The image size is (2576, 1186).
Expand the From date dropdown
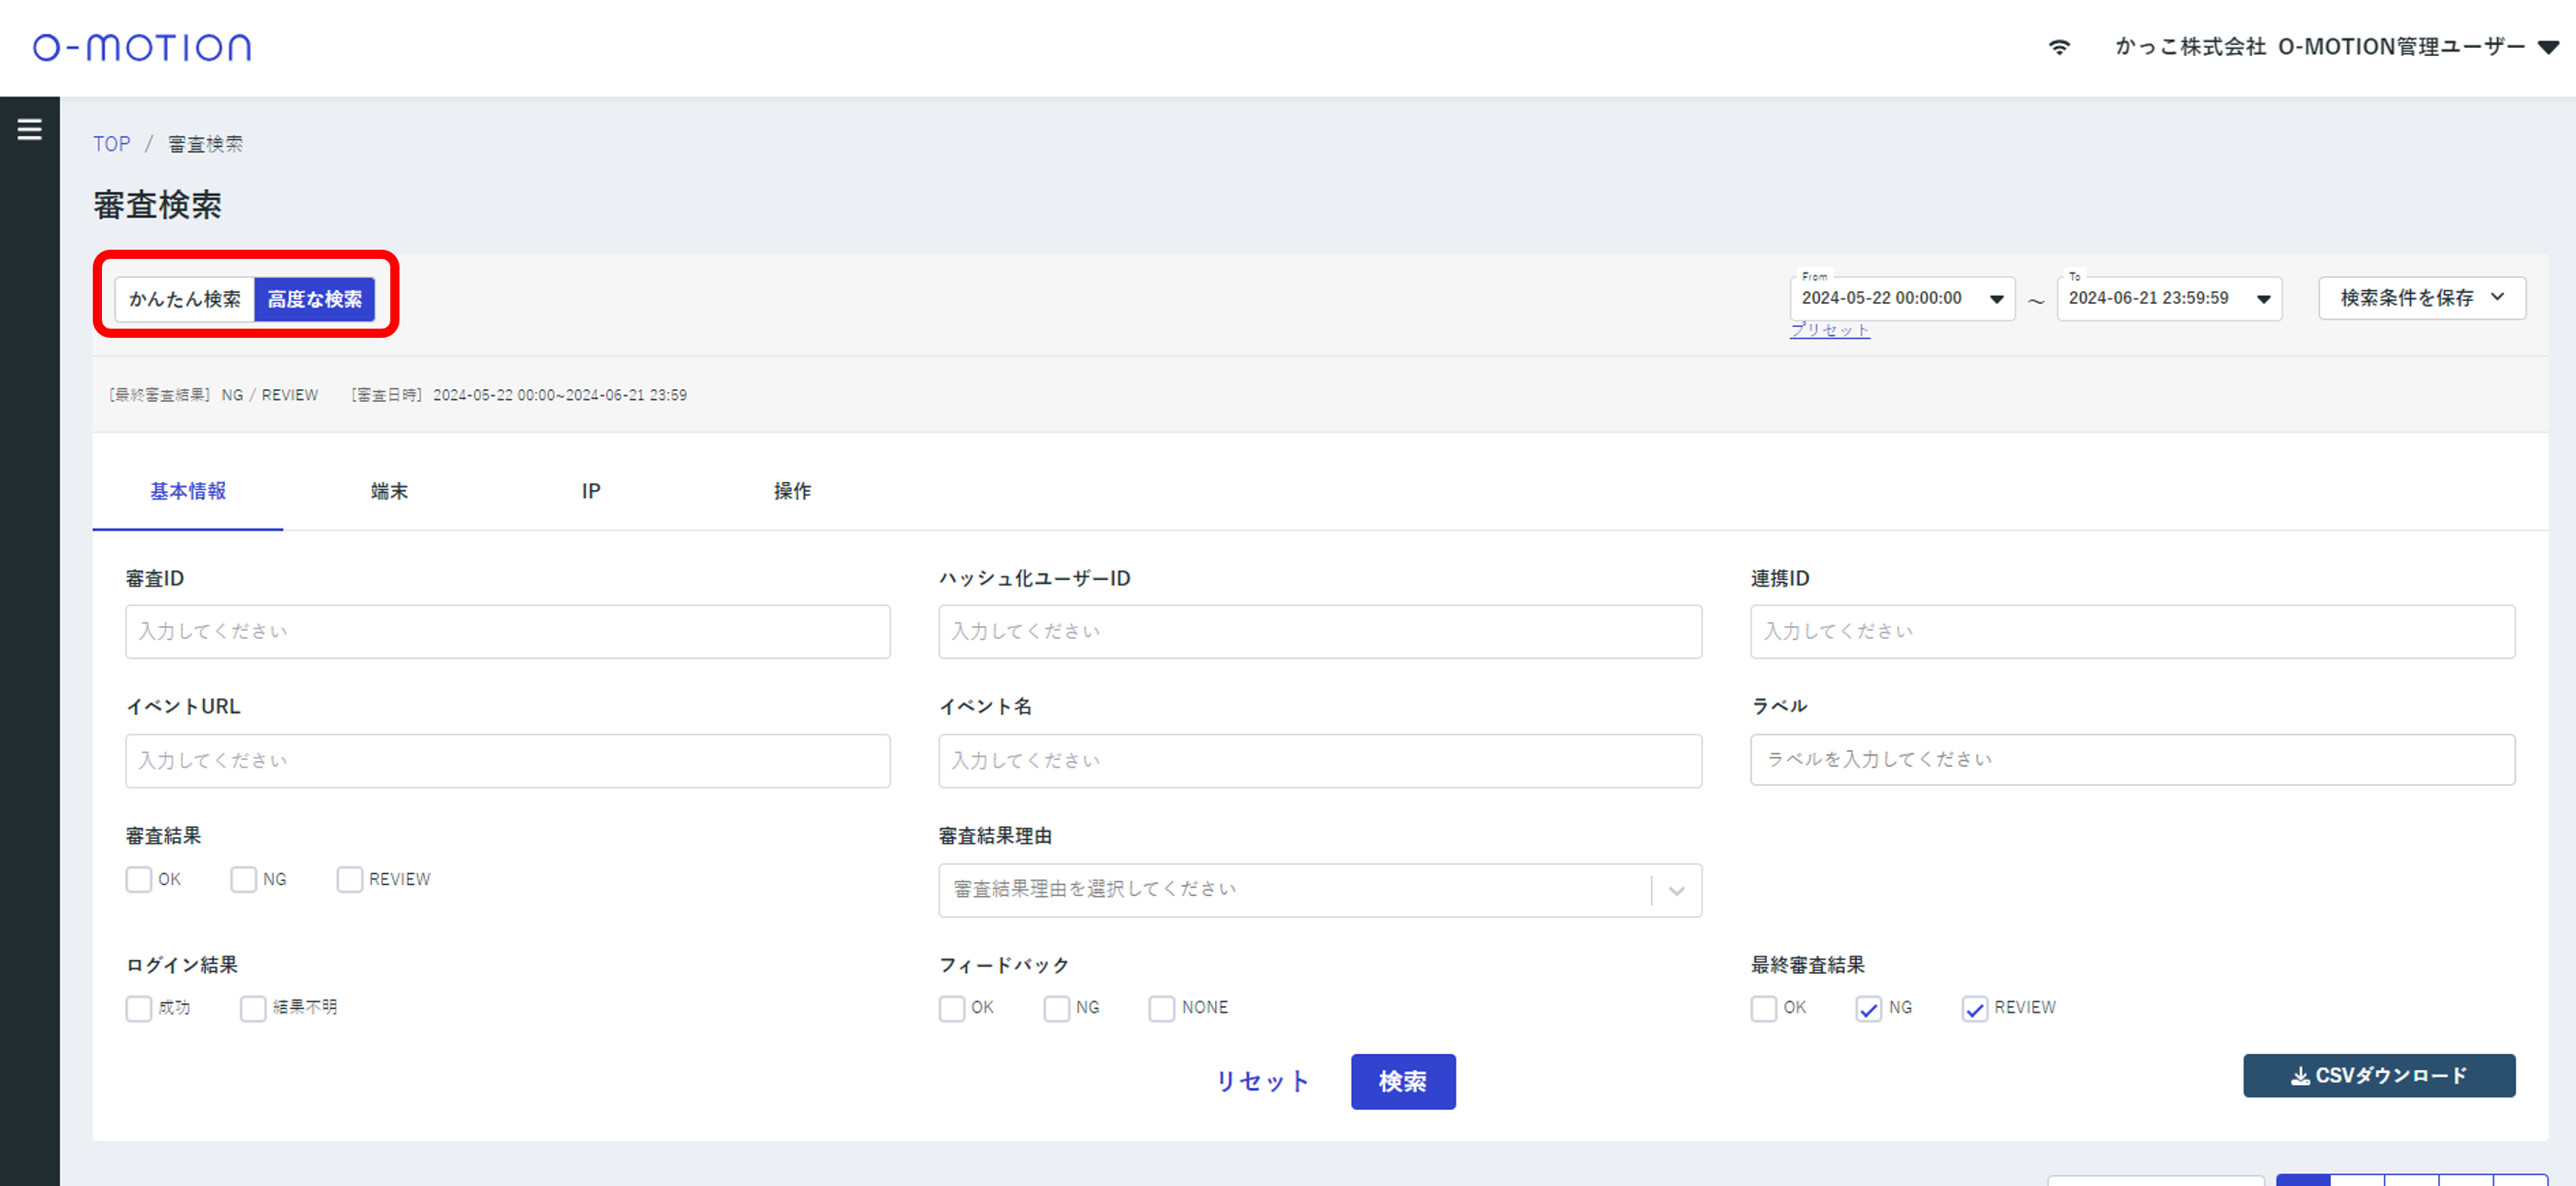(1996, 298)
